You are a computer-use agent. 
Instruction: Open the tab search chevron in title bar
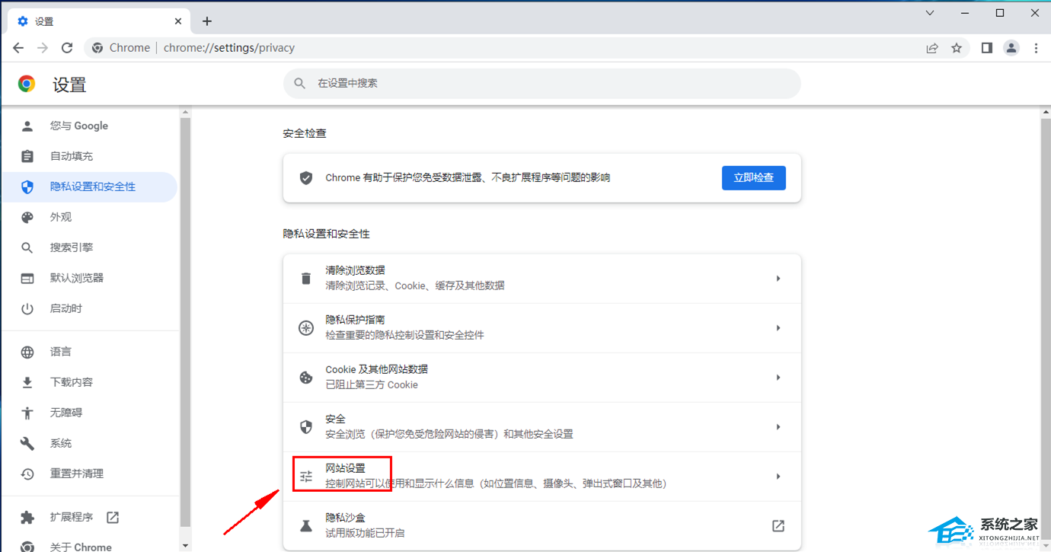click(930, 13)
